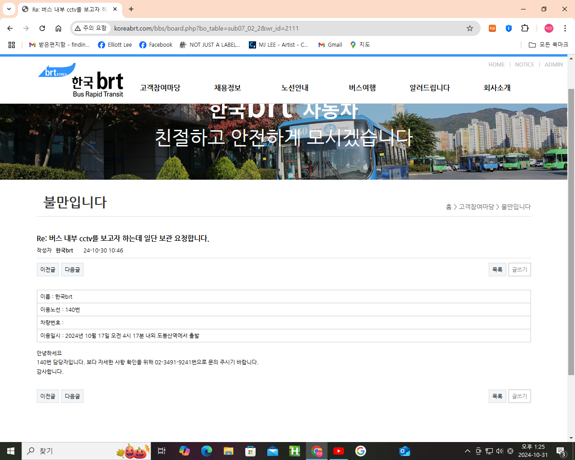The height and width of the screenshot is (460, 575).
Task: Bookmark this page using the star icon
Action: [x=469, y=28]
